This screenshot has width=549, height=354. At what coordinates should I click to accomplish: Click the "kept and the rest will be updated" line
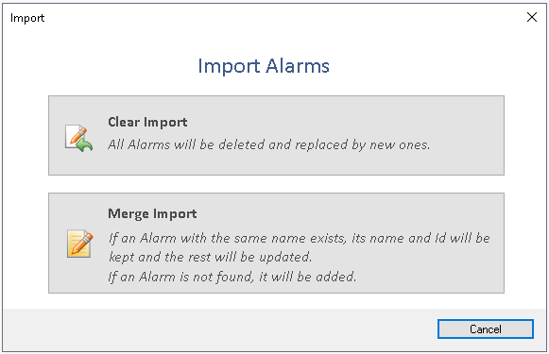point(210,257)
